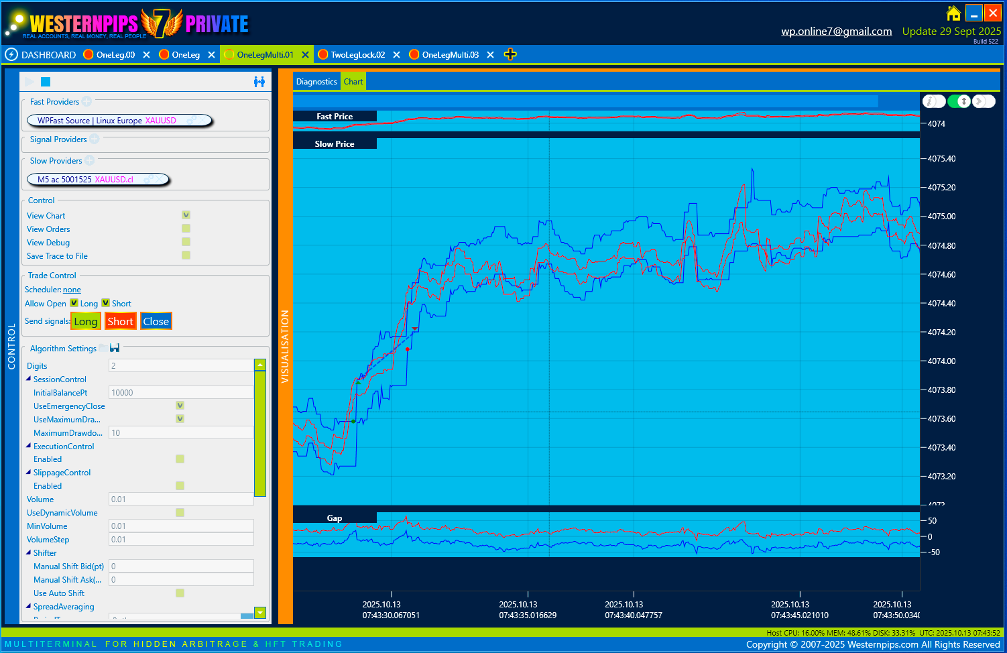Screen dimensions: 1007x653
Task: Collapse the Shifter group
Action: coord(29,552)
